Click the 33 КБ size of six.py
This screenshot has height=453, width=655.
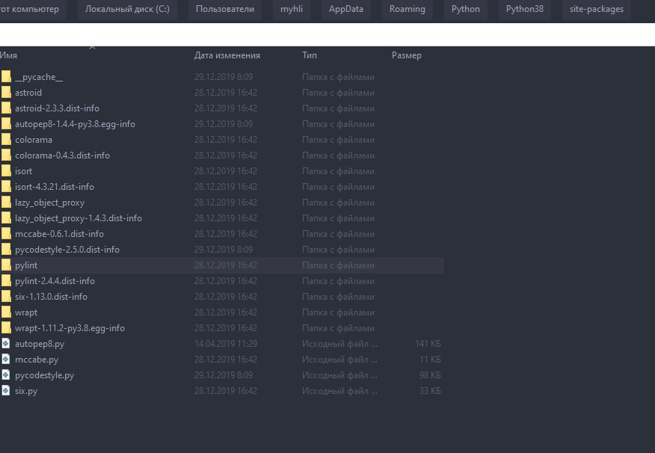[430, 391]
